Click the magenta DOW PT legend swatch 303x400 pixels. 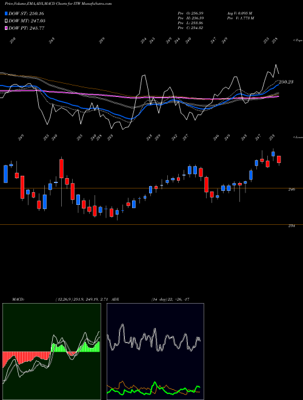6,28
